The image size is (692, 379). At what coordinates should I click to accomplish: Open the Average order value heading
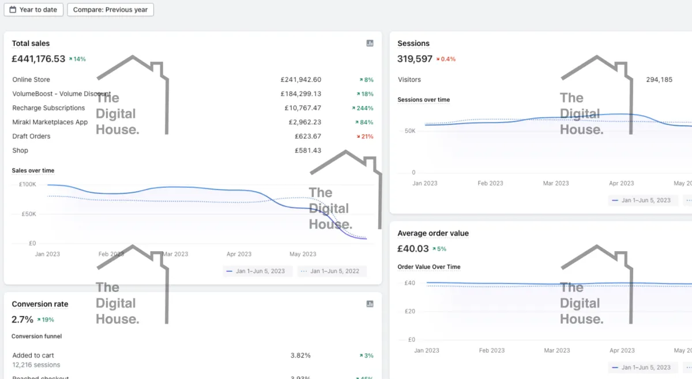coord(433,233)
